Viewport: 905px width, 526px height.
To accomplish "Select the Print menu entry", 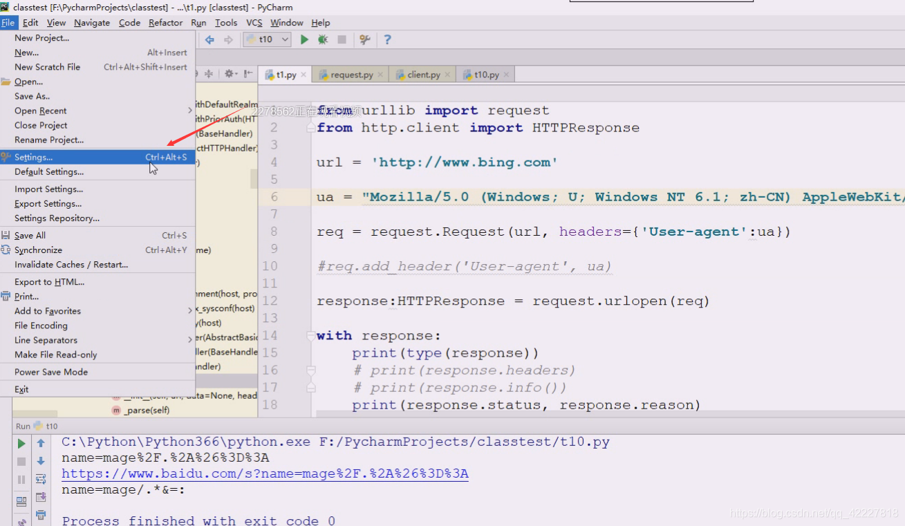I will click(98, 297).
